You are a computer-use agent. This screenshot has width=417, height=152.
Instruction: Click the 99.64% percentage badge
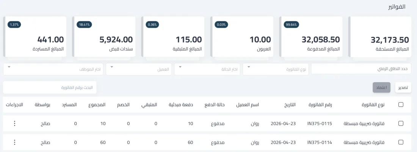tap(292, 25)
